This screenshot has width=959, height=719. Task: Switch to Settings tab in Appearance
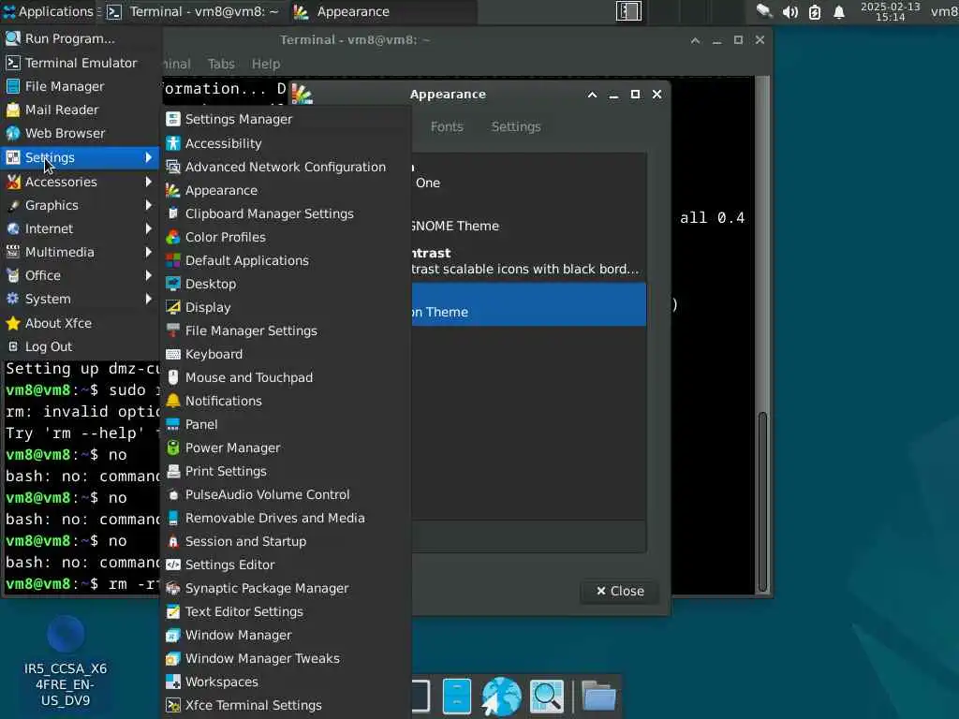coord(516,126)
